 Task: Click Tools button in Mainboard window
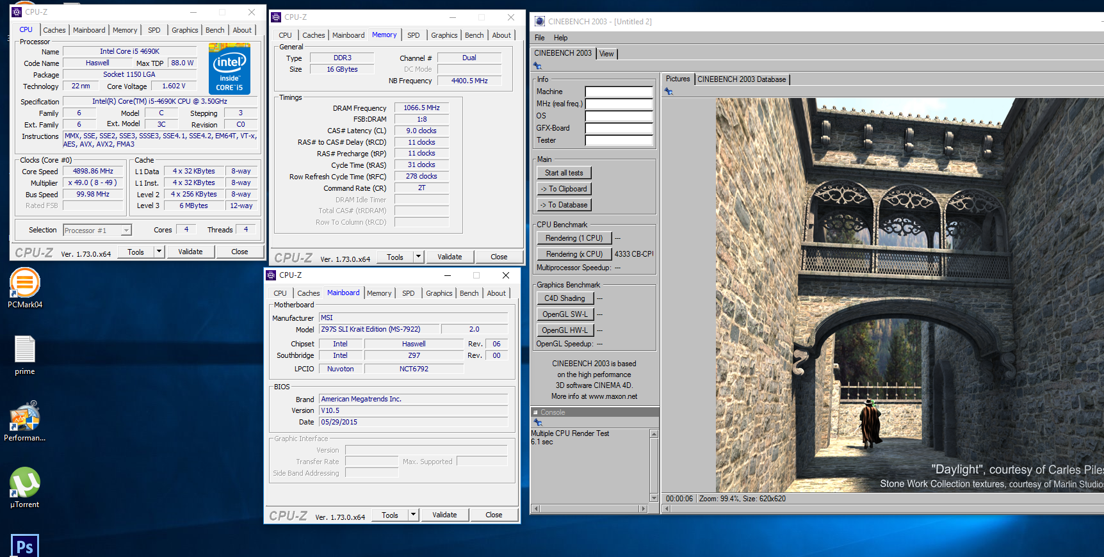390,515
